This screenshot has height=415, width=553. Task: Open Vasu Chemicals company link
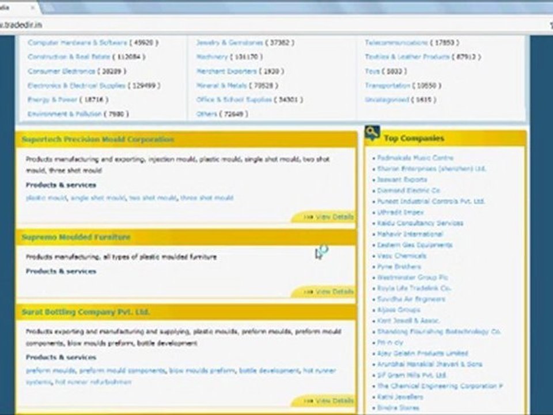tap(402, 256)
